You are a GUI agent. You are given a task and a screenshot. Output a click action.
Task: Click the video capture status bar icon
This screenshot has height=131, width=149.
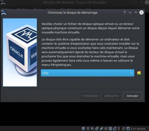[115, 129]
